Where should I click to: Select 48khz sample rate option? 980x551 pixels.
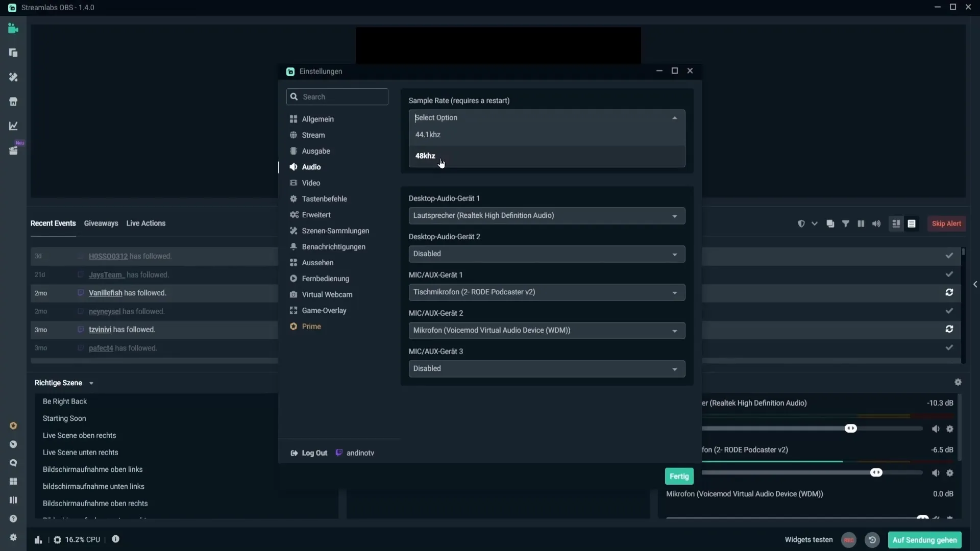(425, 156)
